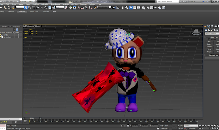Click the ViewCube in viewport

point(196,32)
